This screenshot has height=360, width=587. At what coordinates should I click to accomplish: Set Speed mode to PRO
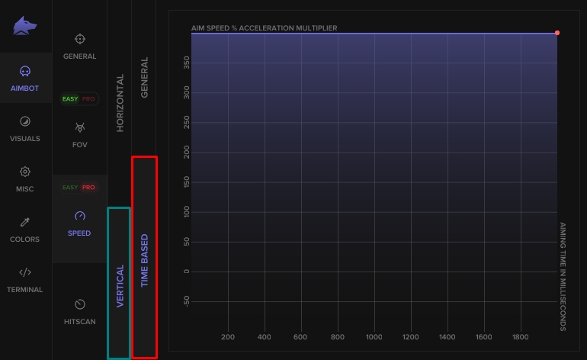[x=88, y=188]
